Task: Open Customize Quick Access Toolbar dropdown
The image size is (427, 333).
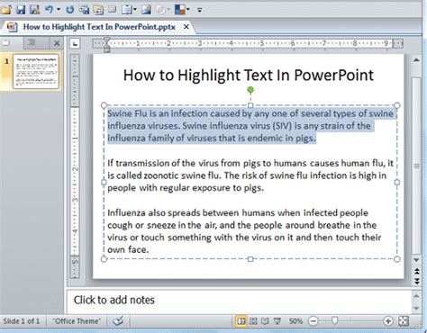Action: 199,10
